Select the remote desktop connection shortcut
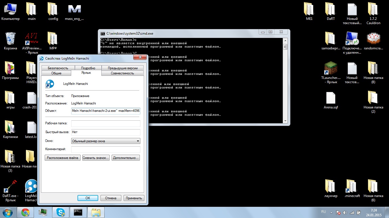 pos(352,43)
